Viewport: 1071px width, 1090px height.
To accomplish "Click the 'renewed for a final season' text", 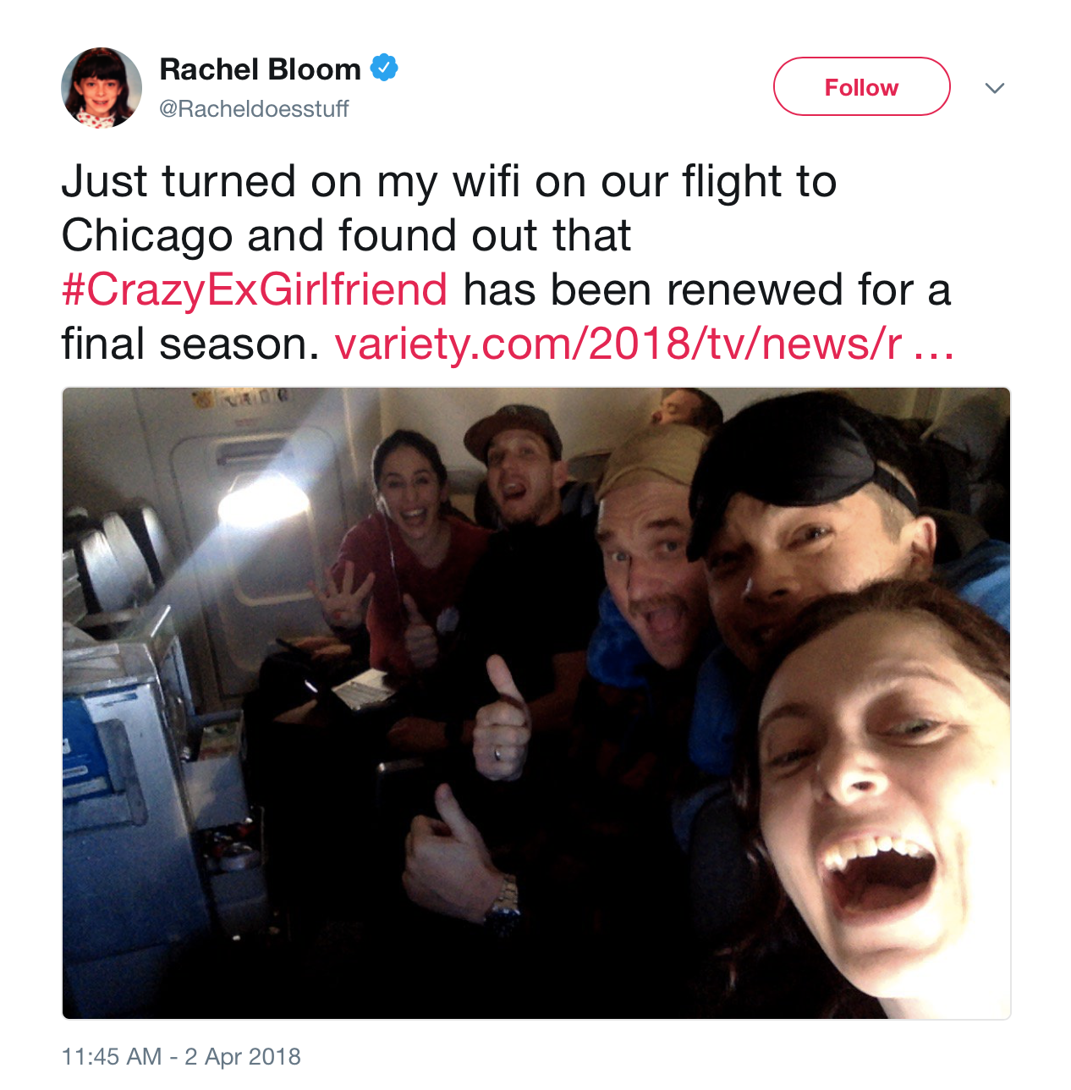I will (x=506, y=317).
